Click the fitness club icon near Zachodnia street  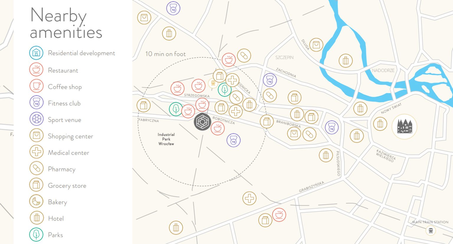pos(270,80)
